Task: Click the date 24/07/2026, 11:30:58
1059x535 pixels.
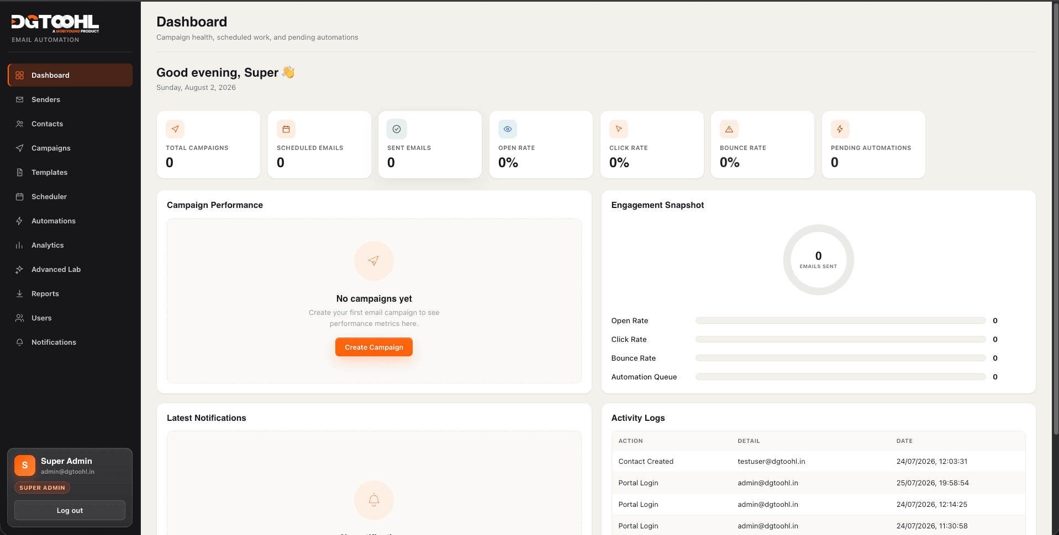Action: tap(932, 526)
